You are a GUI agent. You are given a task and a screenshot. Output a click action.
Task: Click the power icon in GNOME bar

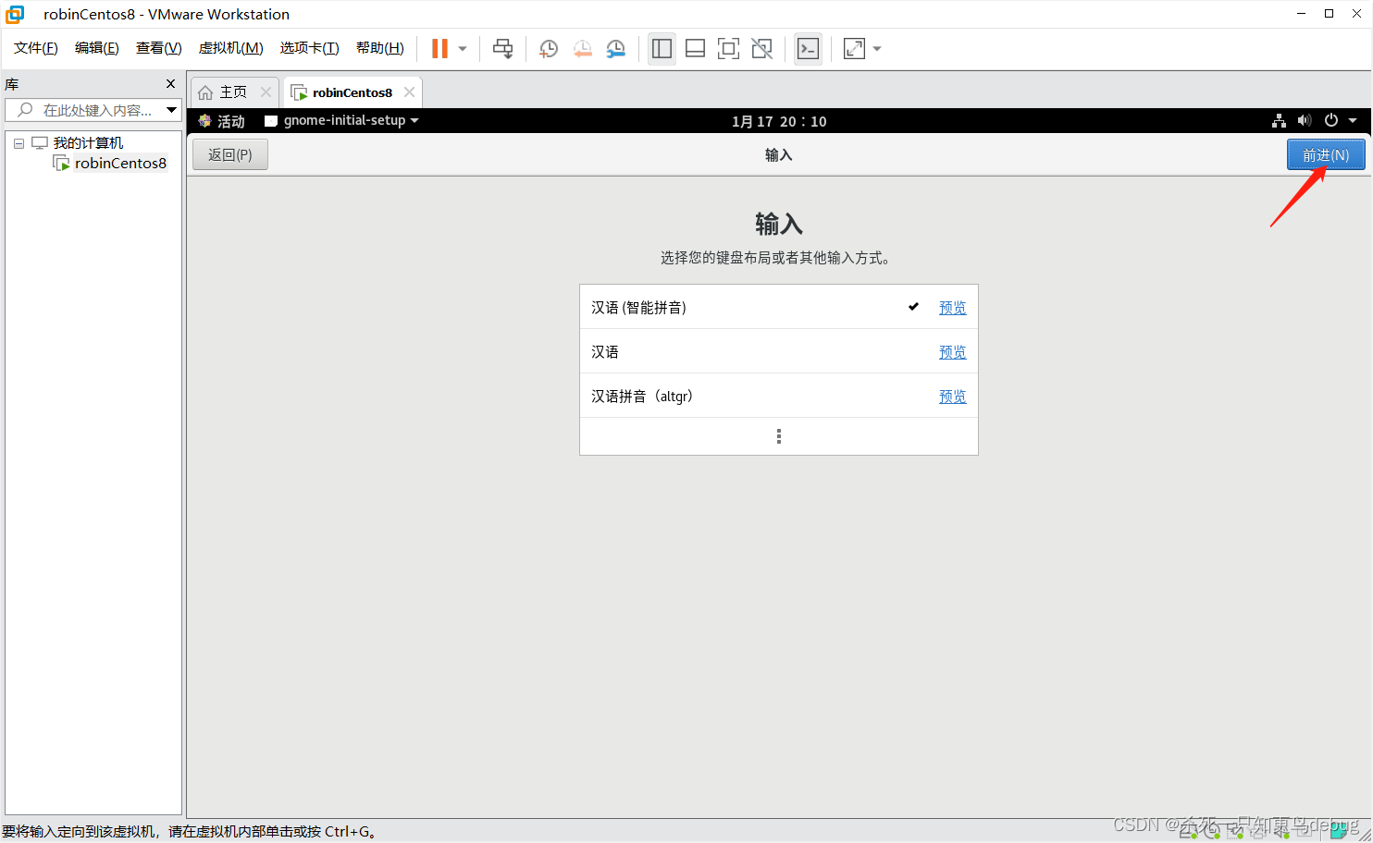click(1331, 121)
